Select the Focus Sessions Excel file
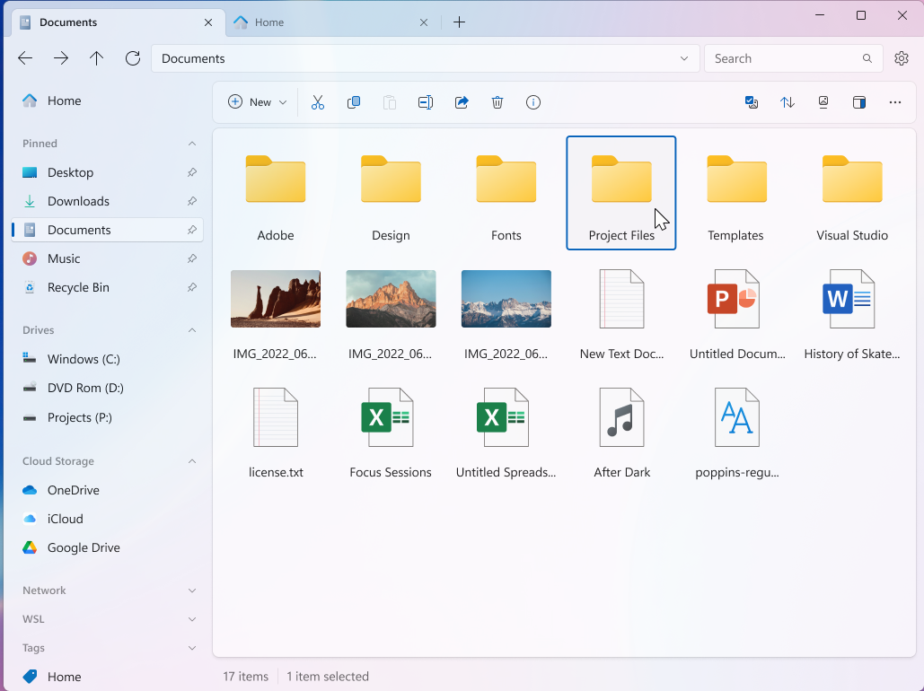 [x=391, y=431]
